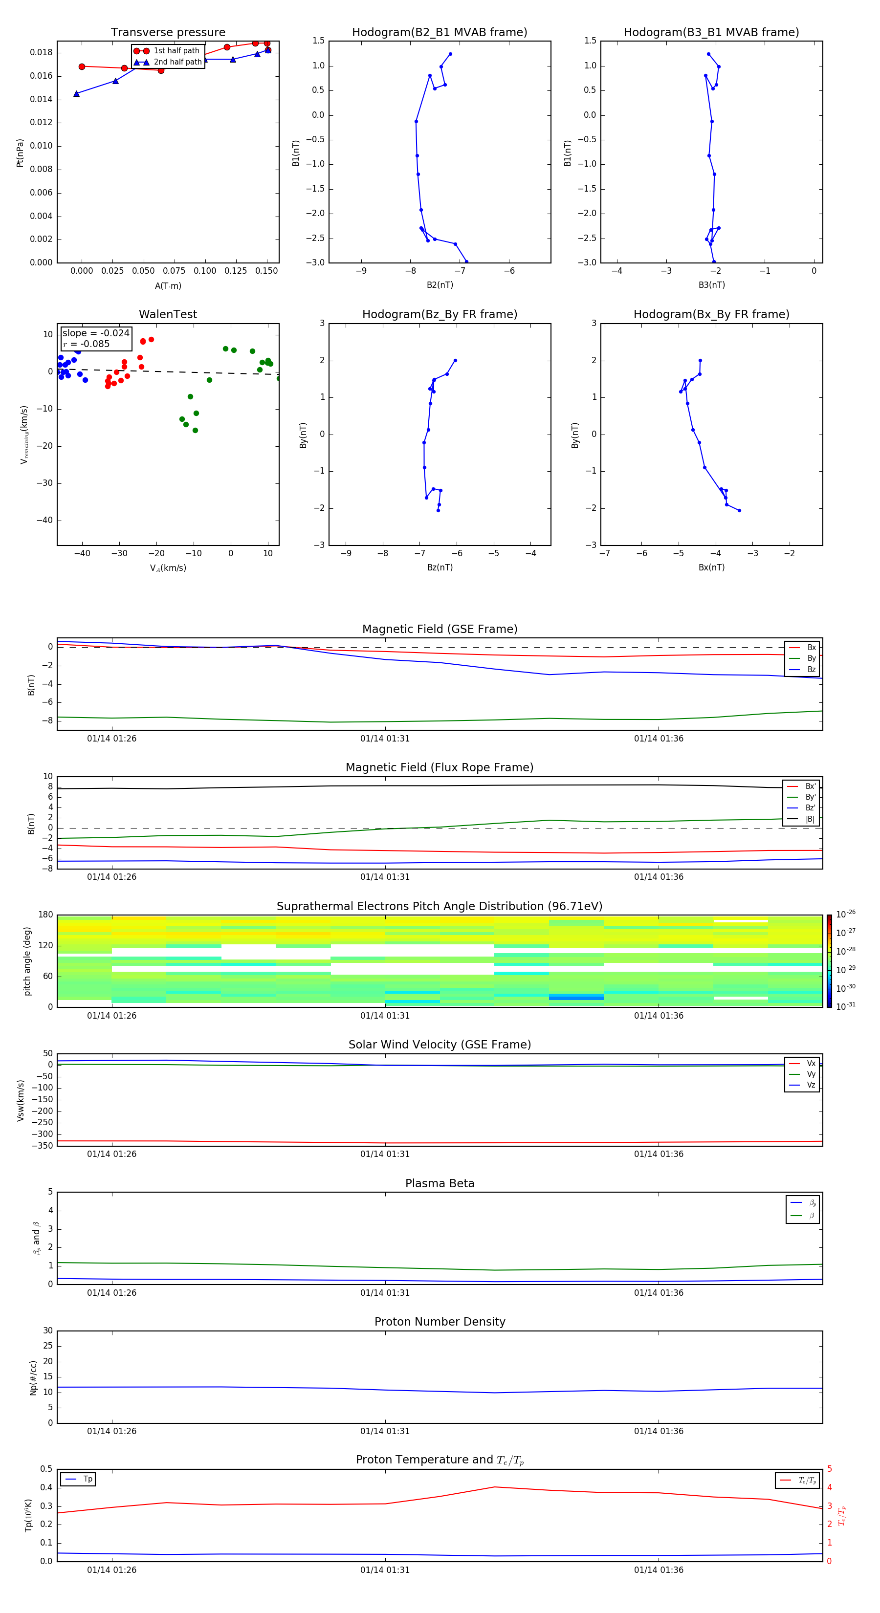Click the Suprathermal Electrons Pitch Angle Distribution title
880x1613 pixels.
tap(440, 907)
